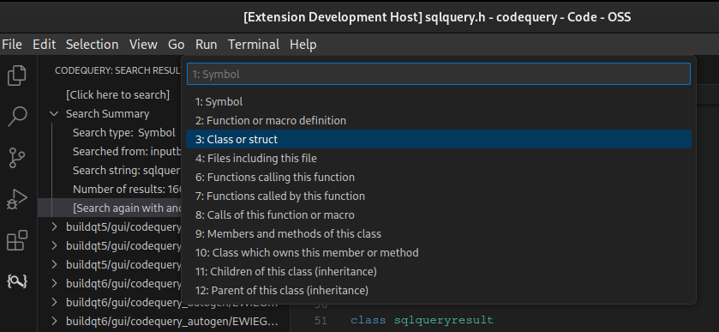Screen dimensions: 719x332
Task: Choose '10: Class which owns this member or method'
Action: (x=439, y=252)
